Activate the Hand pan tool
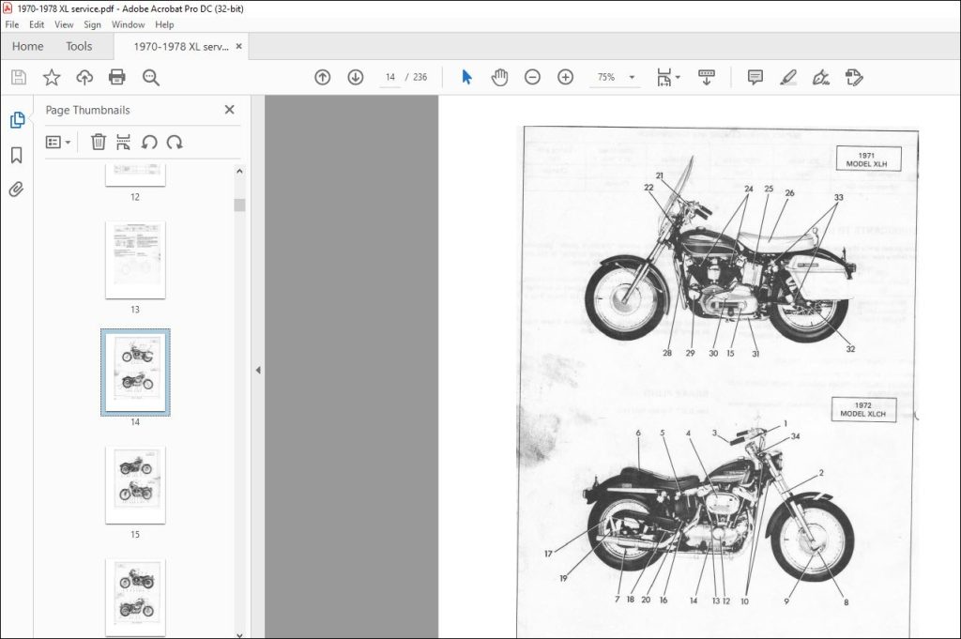 point(499,77)
